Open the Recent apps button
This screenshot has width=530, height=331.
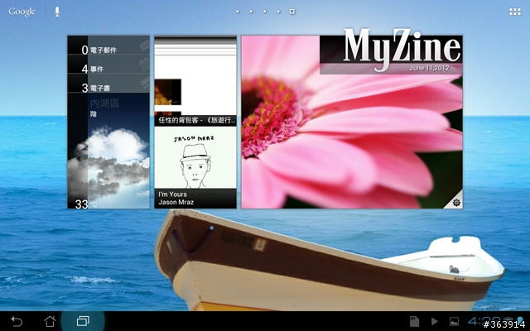83,321
